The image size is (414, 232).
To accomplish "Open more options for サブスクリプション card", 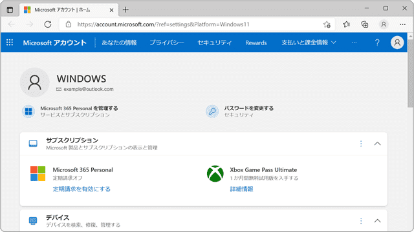I will (x=361, y=144).
